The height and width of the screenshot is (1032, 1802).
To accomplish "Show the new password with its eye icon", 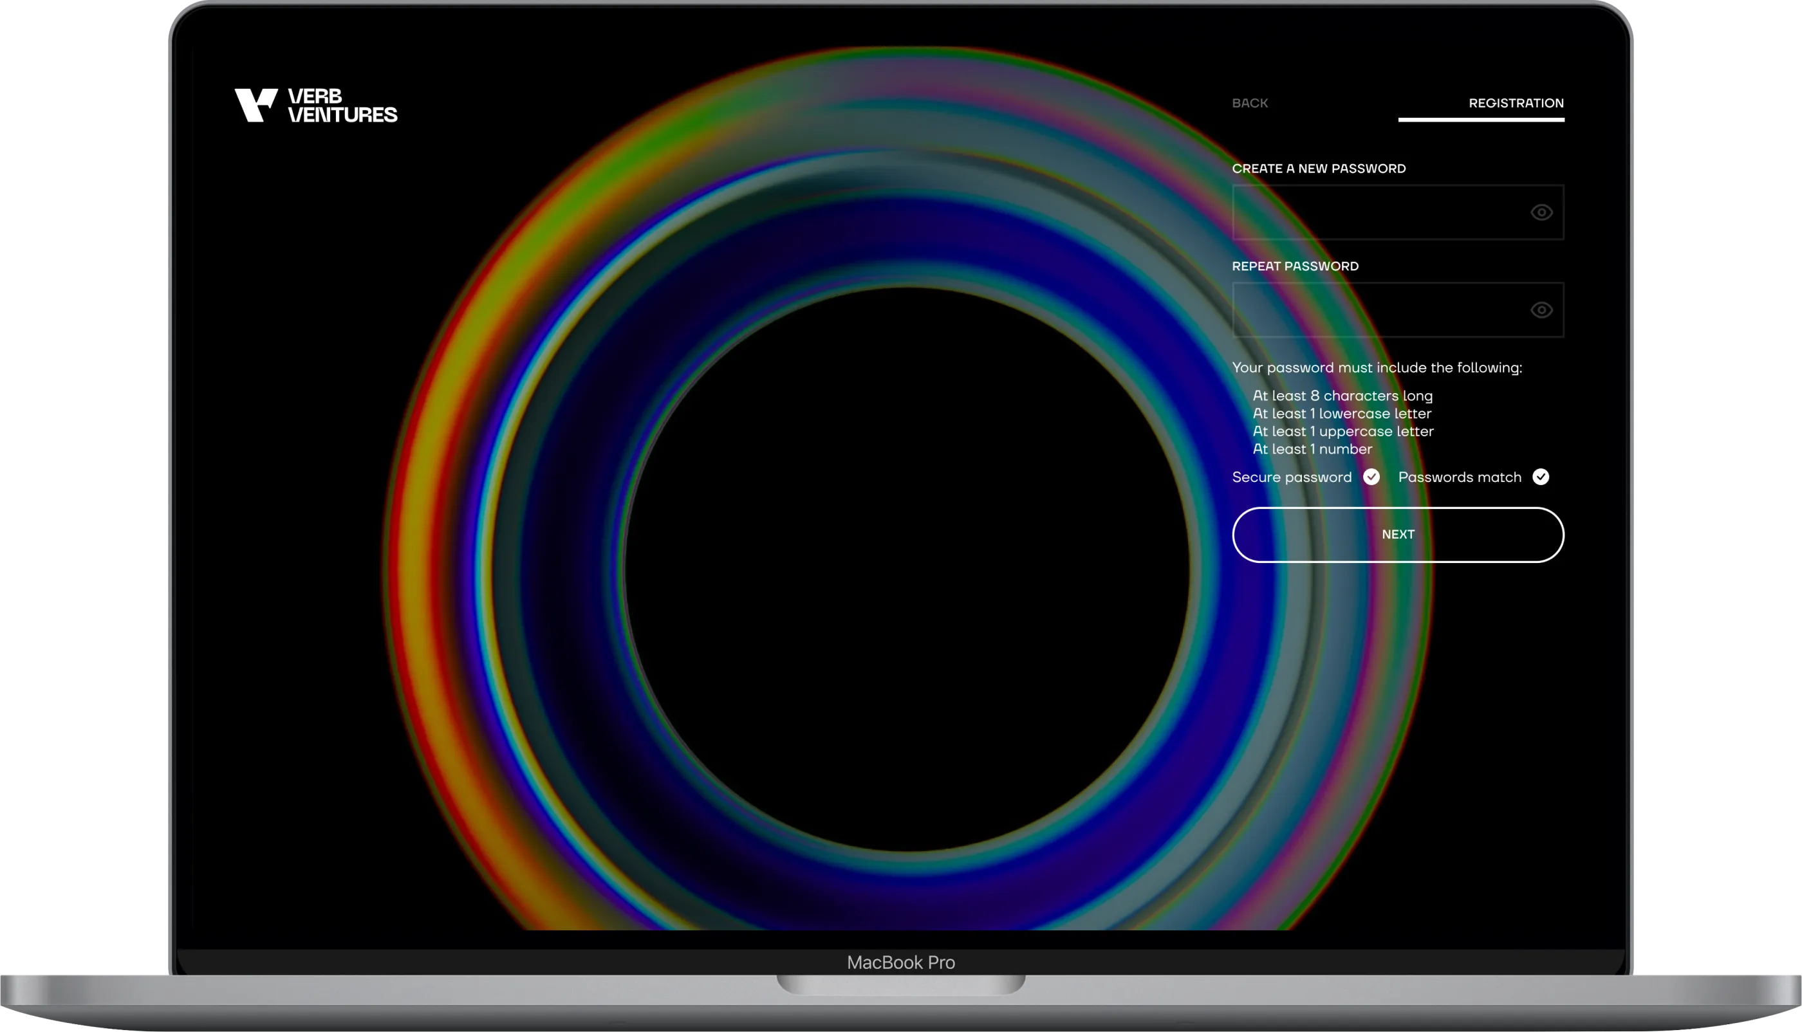I will tap(1541, 212).
